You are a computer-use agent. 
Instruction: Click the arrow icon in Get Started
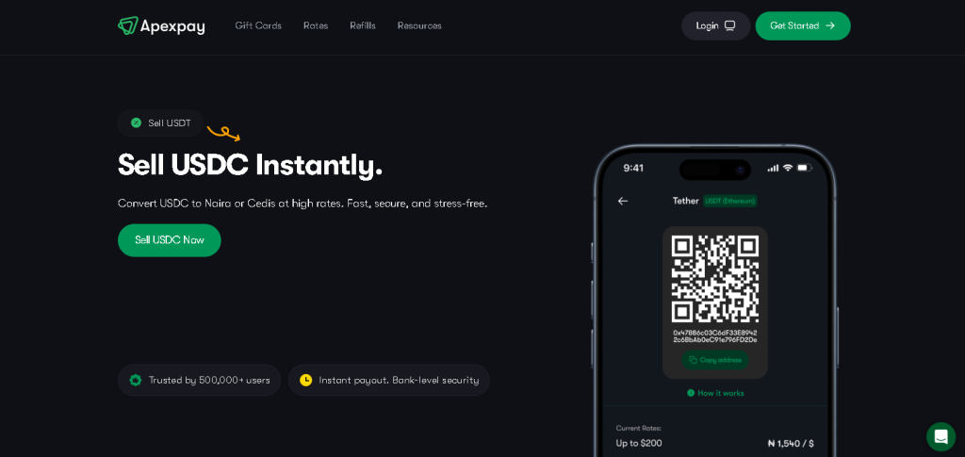tap(829, 25)
